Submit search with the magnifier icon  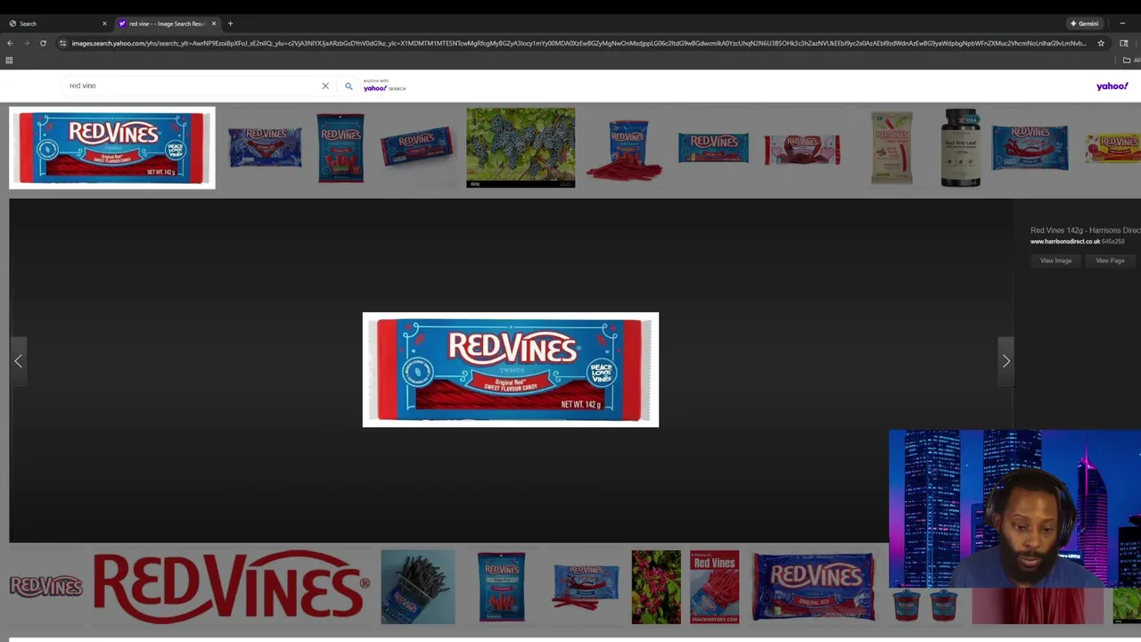(349, 86)
